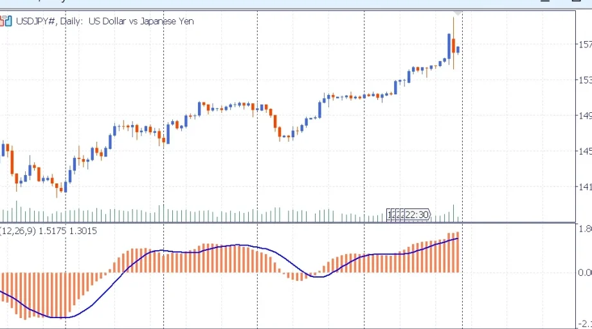Click the 145 price scale label
This screenshot has height=329, width=592.
point(584,151)
